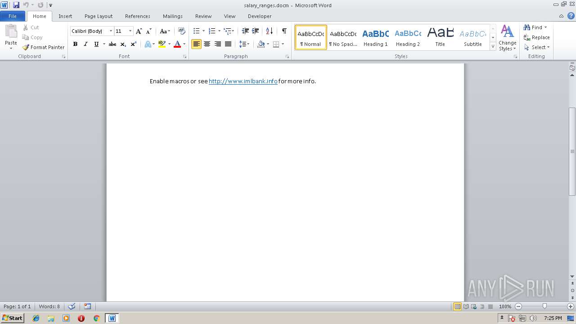
Task: Open the Multilevel List dropdown
Action: pos(233,31)
